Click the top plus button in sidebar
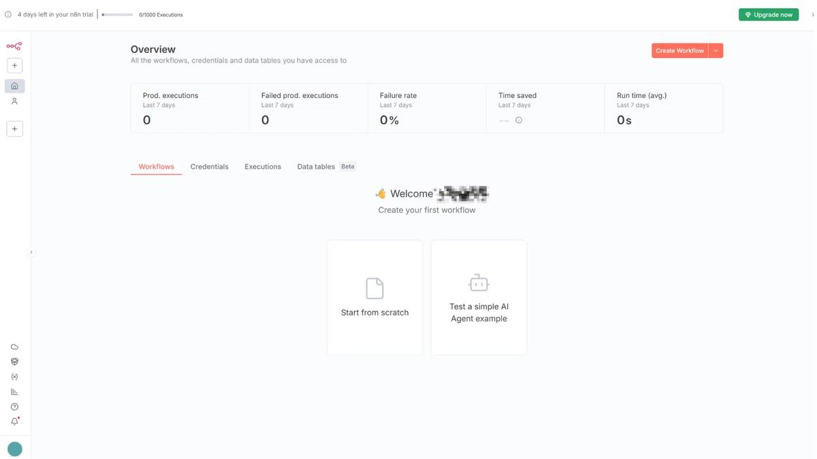Screen dimensions: 817x459 [x=14, y=65]
